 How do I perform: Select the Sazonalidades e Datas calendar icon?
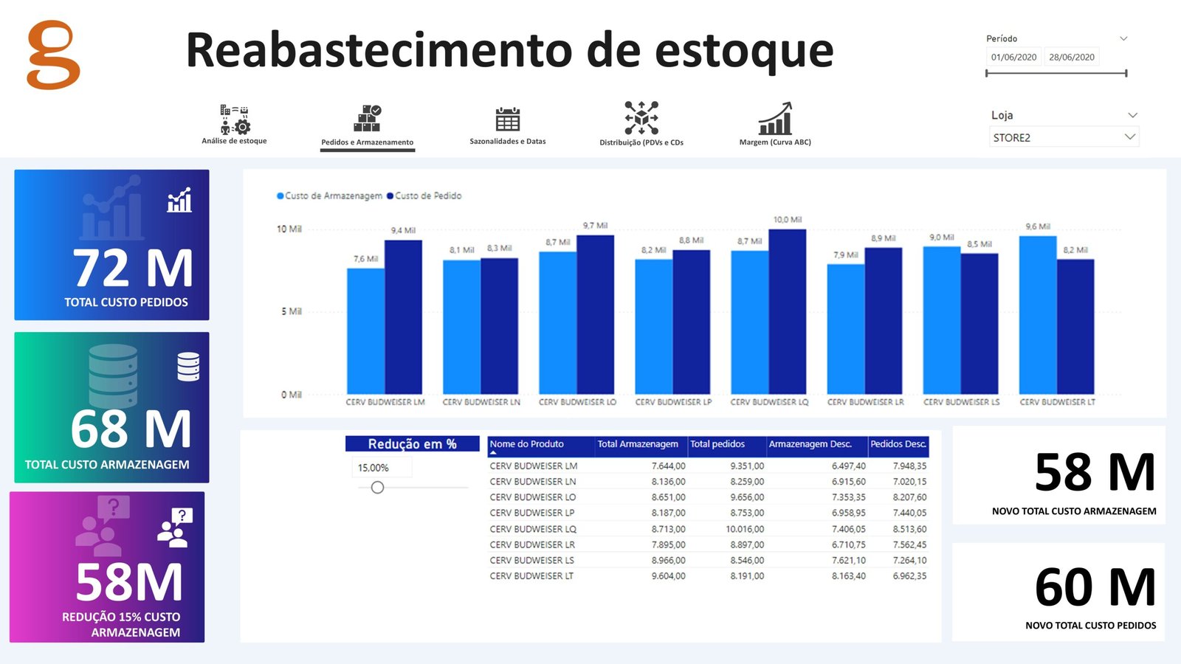507,119
